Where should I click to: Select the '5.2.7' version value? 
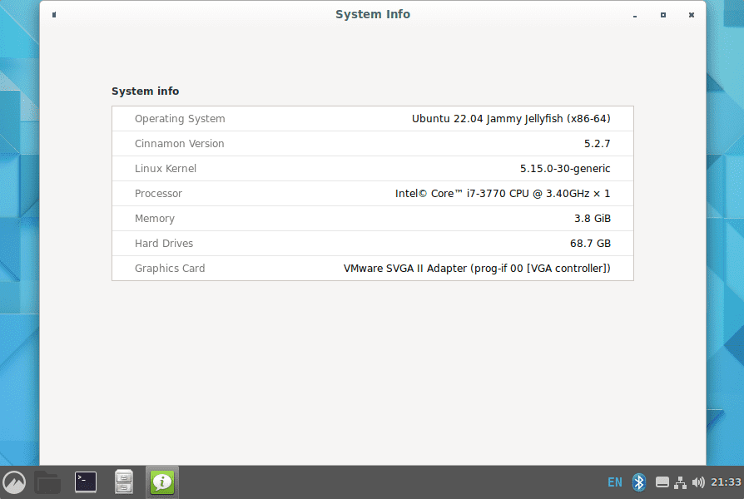tap(597, 144)
